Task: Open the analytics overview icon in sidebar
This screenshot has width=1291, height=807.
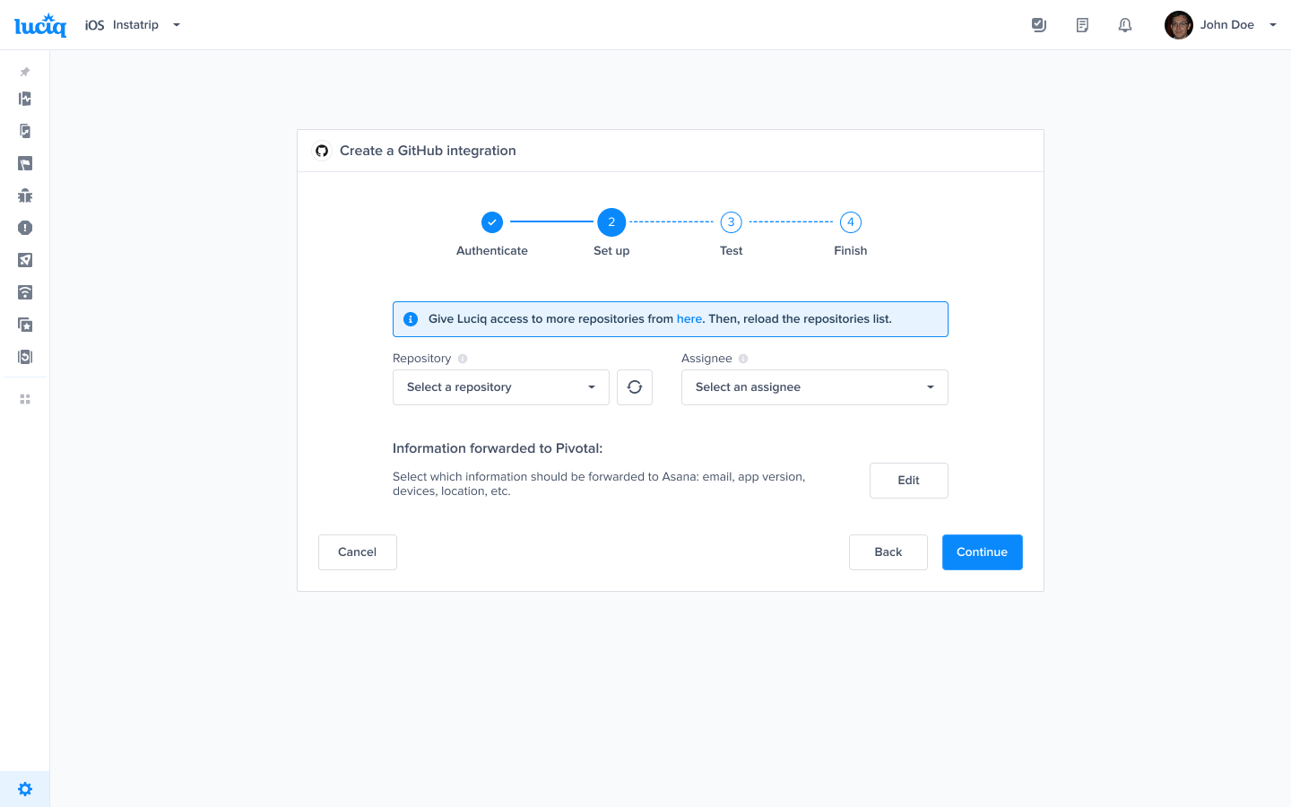Action: click(x=24, y=99)
